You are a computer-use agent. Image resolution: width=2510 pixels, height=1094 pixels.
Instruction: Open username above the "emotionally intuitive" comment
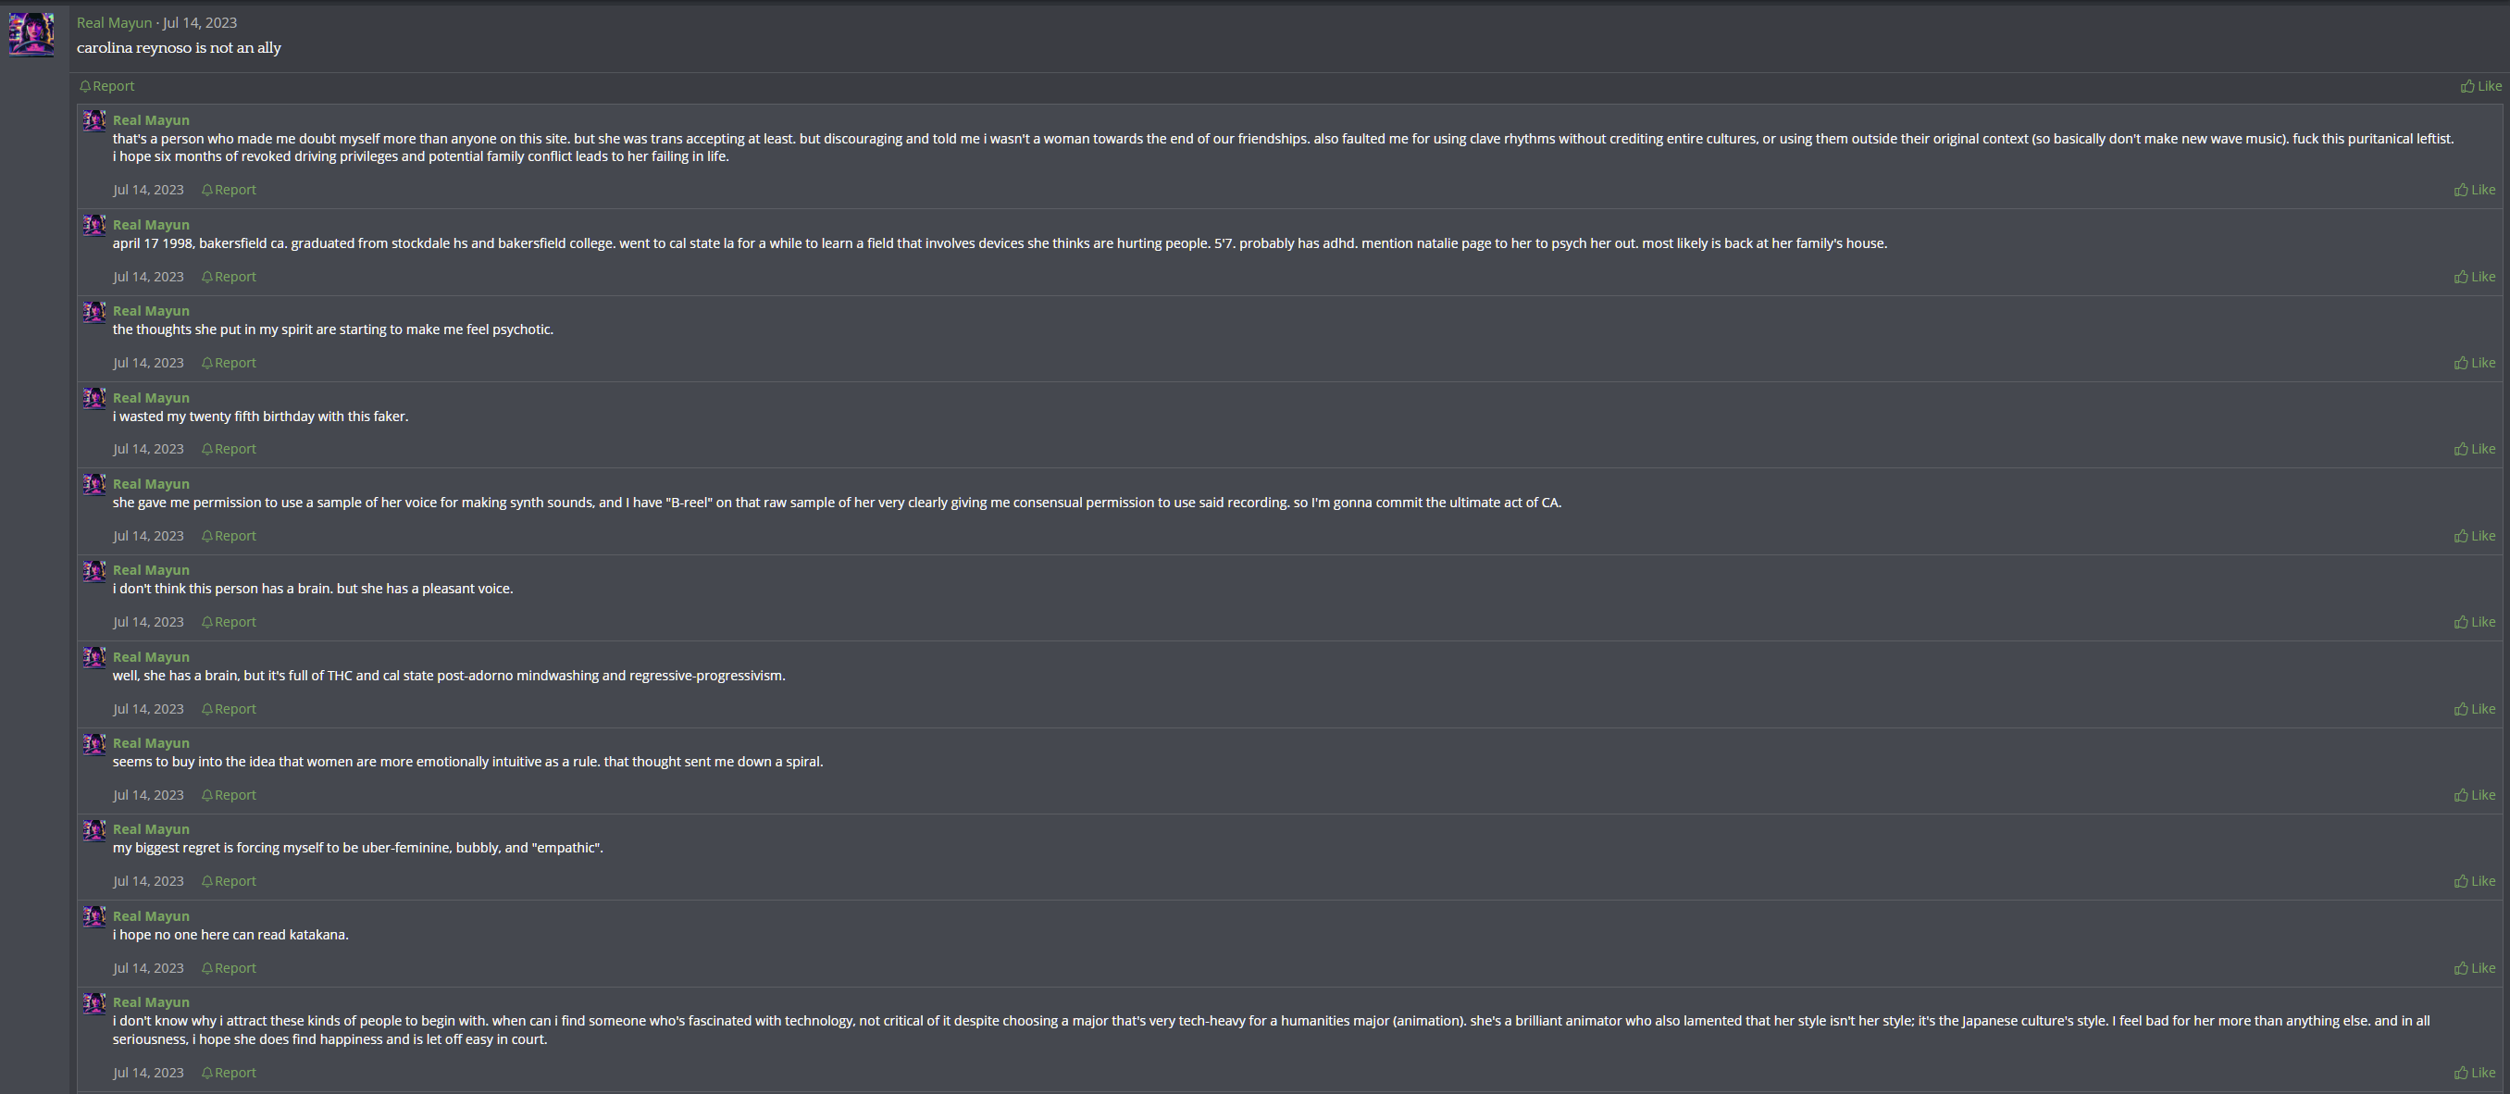coord(151,742)
